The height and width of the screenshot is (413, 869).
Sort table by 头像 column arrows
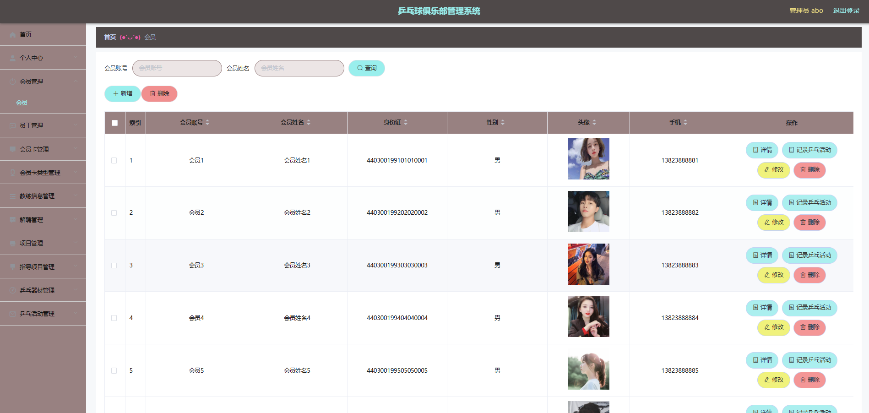tap(594, 122)
